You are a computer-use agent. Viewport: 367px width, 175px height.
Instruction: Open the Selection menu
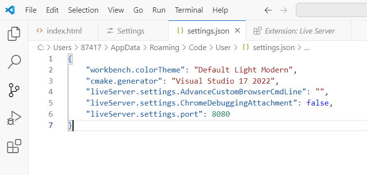[83, 10]
